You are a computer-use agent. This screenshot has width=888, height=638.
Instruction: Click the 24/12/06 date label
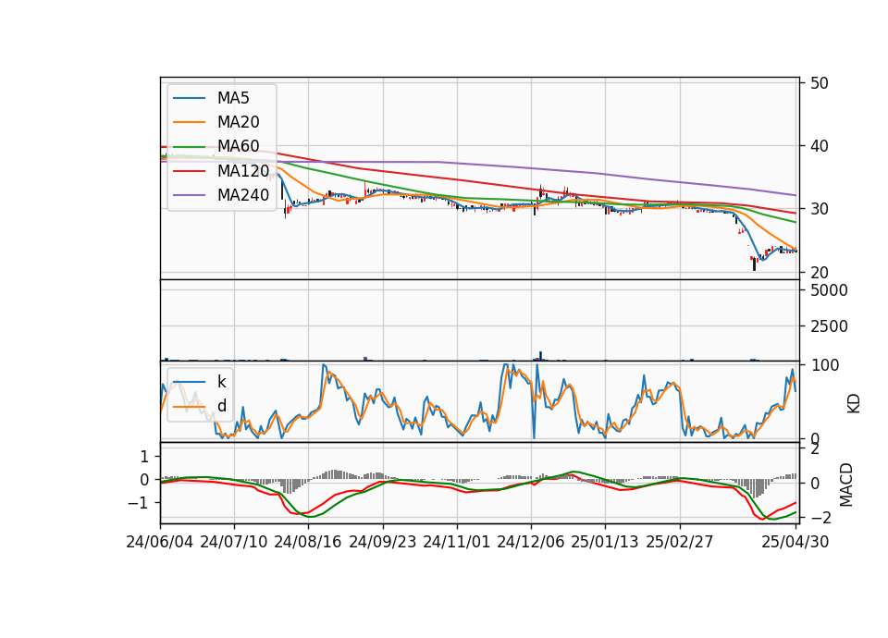point(531,542)
